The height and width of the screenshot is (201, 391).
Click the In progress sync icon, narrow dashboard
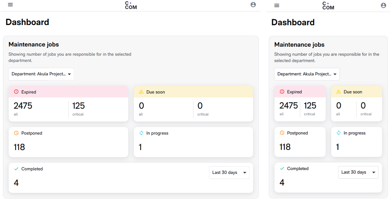[339, 133]
